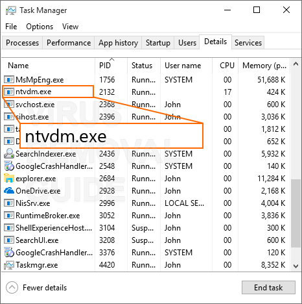Click the explorer.exe folder icon
The width and height of the screenshot is (302, 304).
9,179
